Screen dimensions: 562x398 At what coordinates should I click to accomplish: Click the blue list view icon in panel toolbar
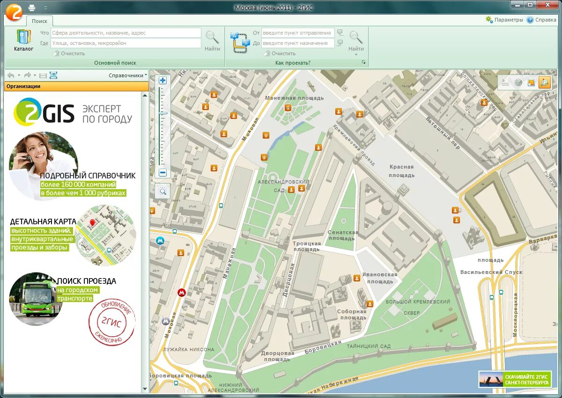click(53, 75)
